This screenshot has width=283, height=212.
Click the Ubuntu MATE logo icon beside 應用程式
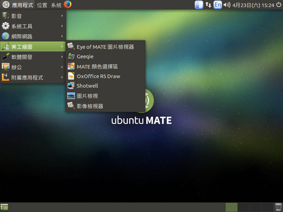tap(6, 5)
